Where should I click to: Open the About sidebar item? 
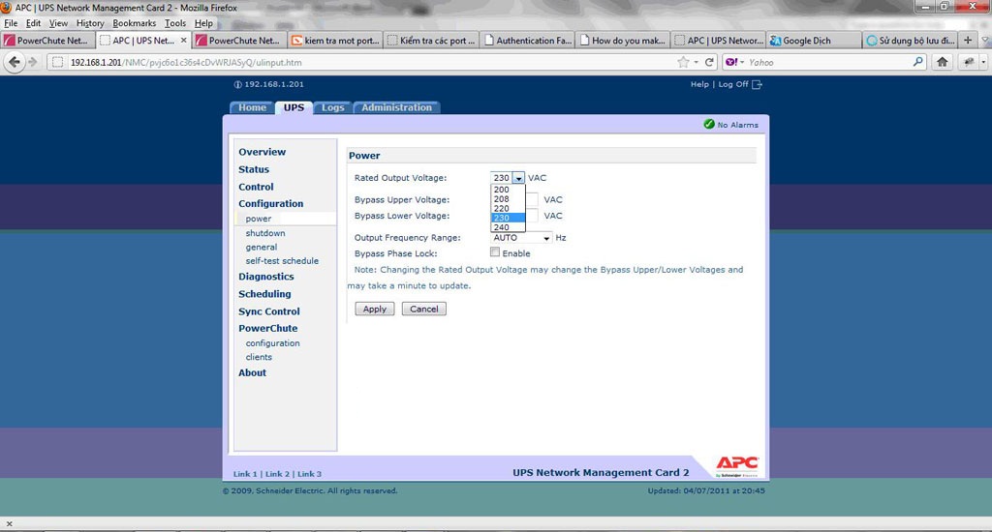(253, 372)
